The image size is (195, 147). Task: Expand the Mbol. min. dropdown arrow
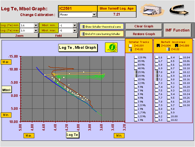[75, 25]
